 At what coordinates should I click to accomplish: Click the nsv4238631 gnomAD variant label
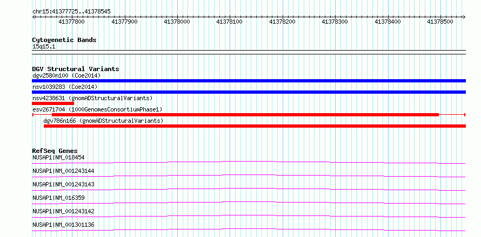[92, 98]
